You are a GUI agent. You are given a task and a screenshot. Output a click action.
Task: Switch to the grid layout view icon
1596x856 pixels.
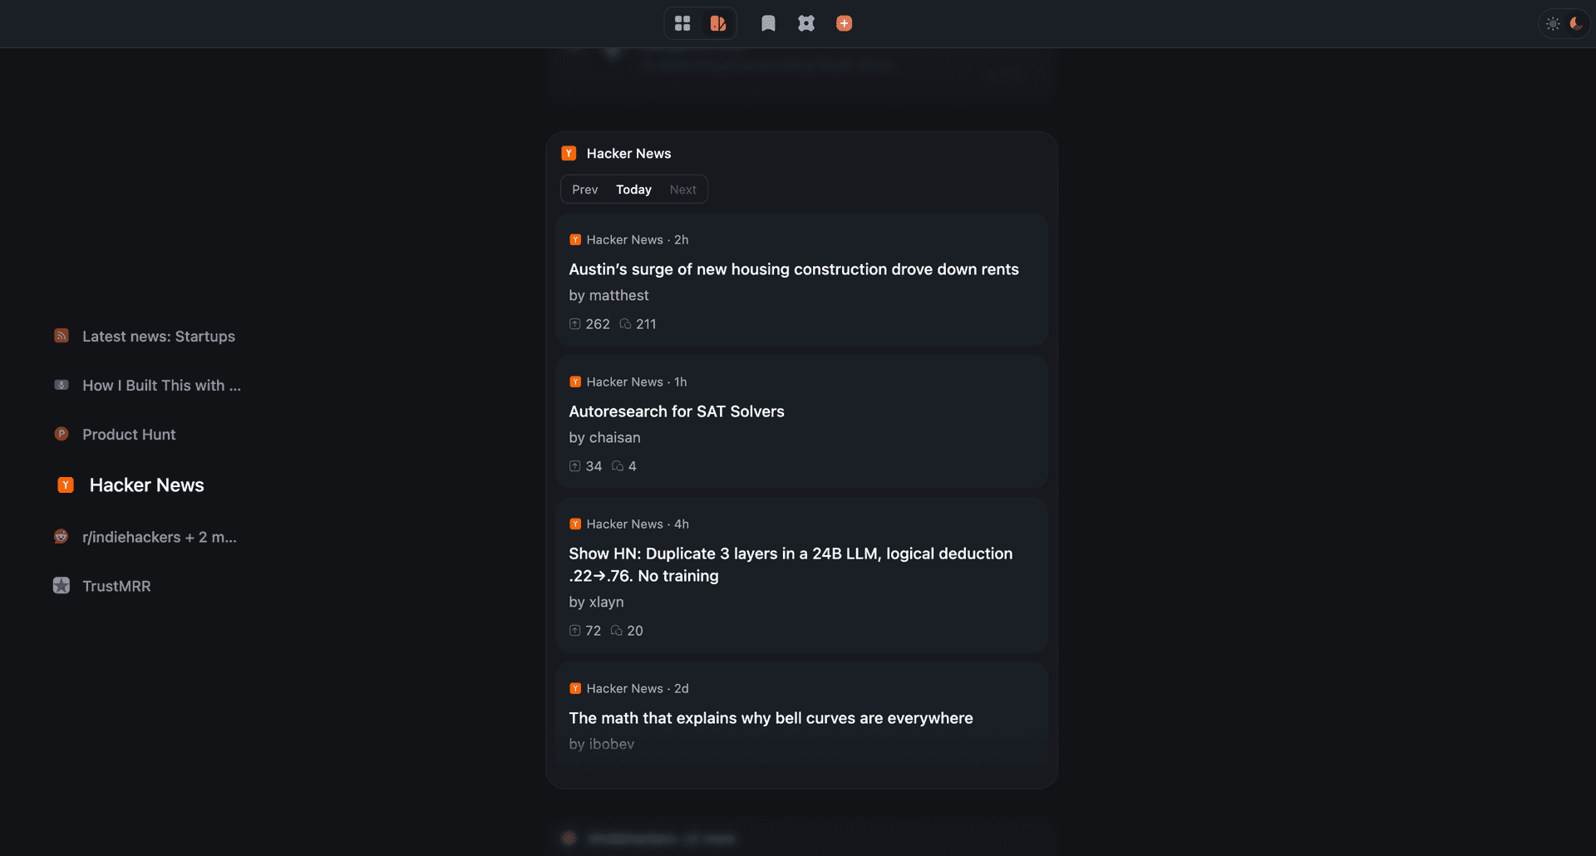click(682, 23)
